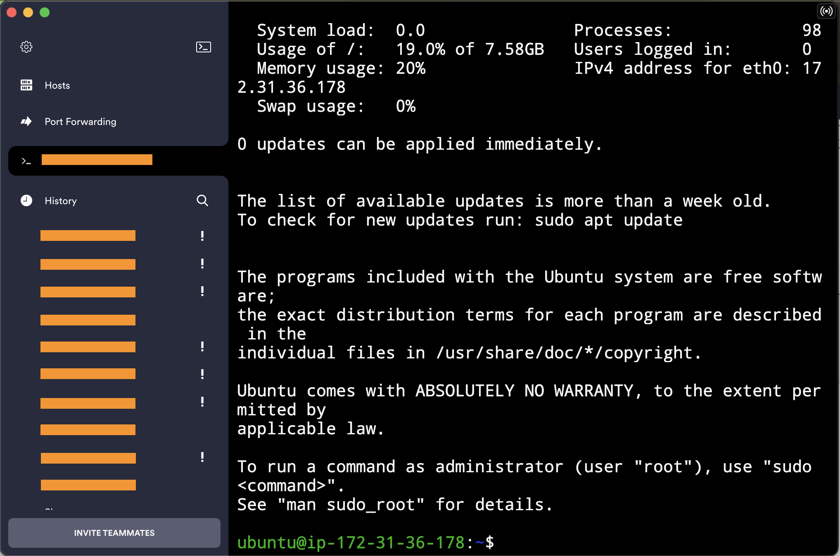Click the History clock icon
The height and width of the screenshot is (556, 840).
click(26, 201)
